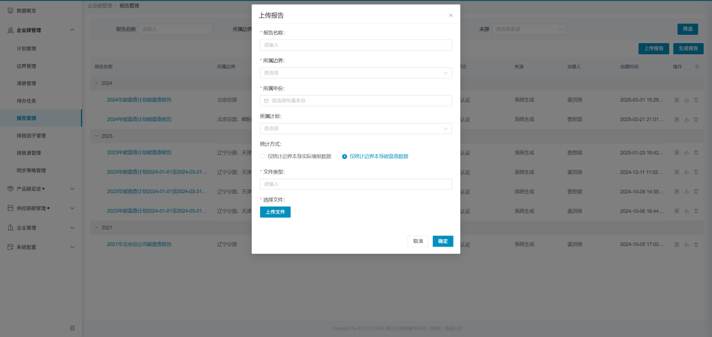Go to 排放因子管理 in the sidebar
The height and width of the screenshot is (337, 712).
click(x=31, y=136)
